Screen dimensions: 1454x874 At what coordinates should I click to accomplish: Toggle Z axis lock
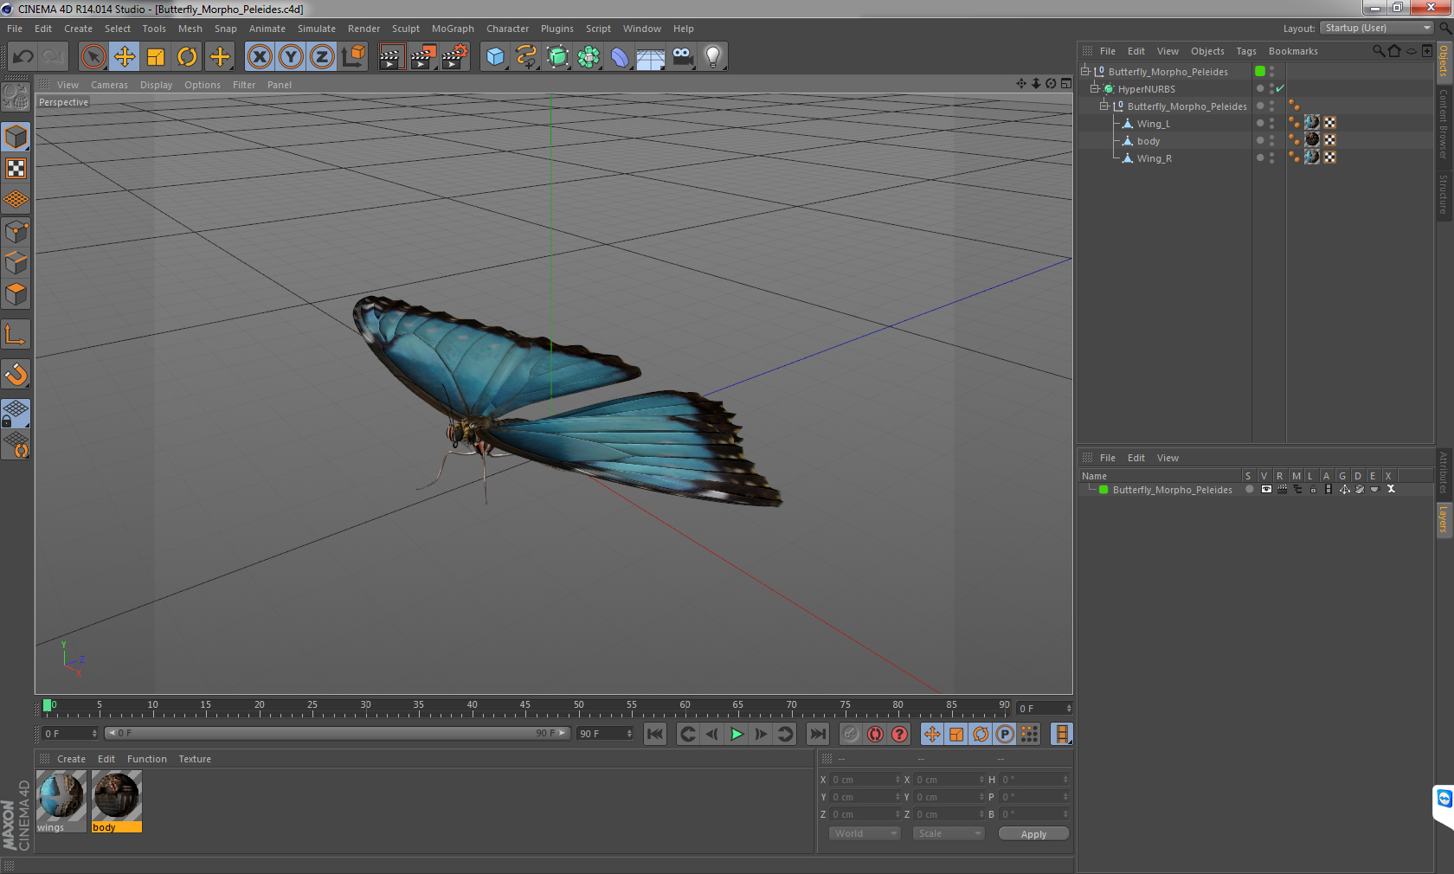pyautogui.click(x=322, y=57)
